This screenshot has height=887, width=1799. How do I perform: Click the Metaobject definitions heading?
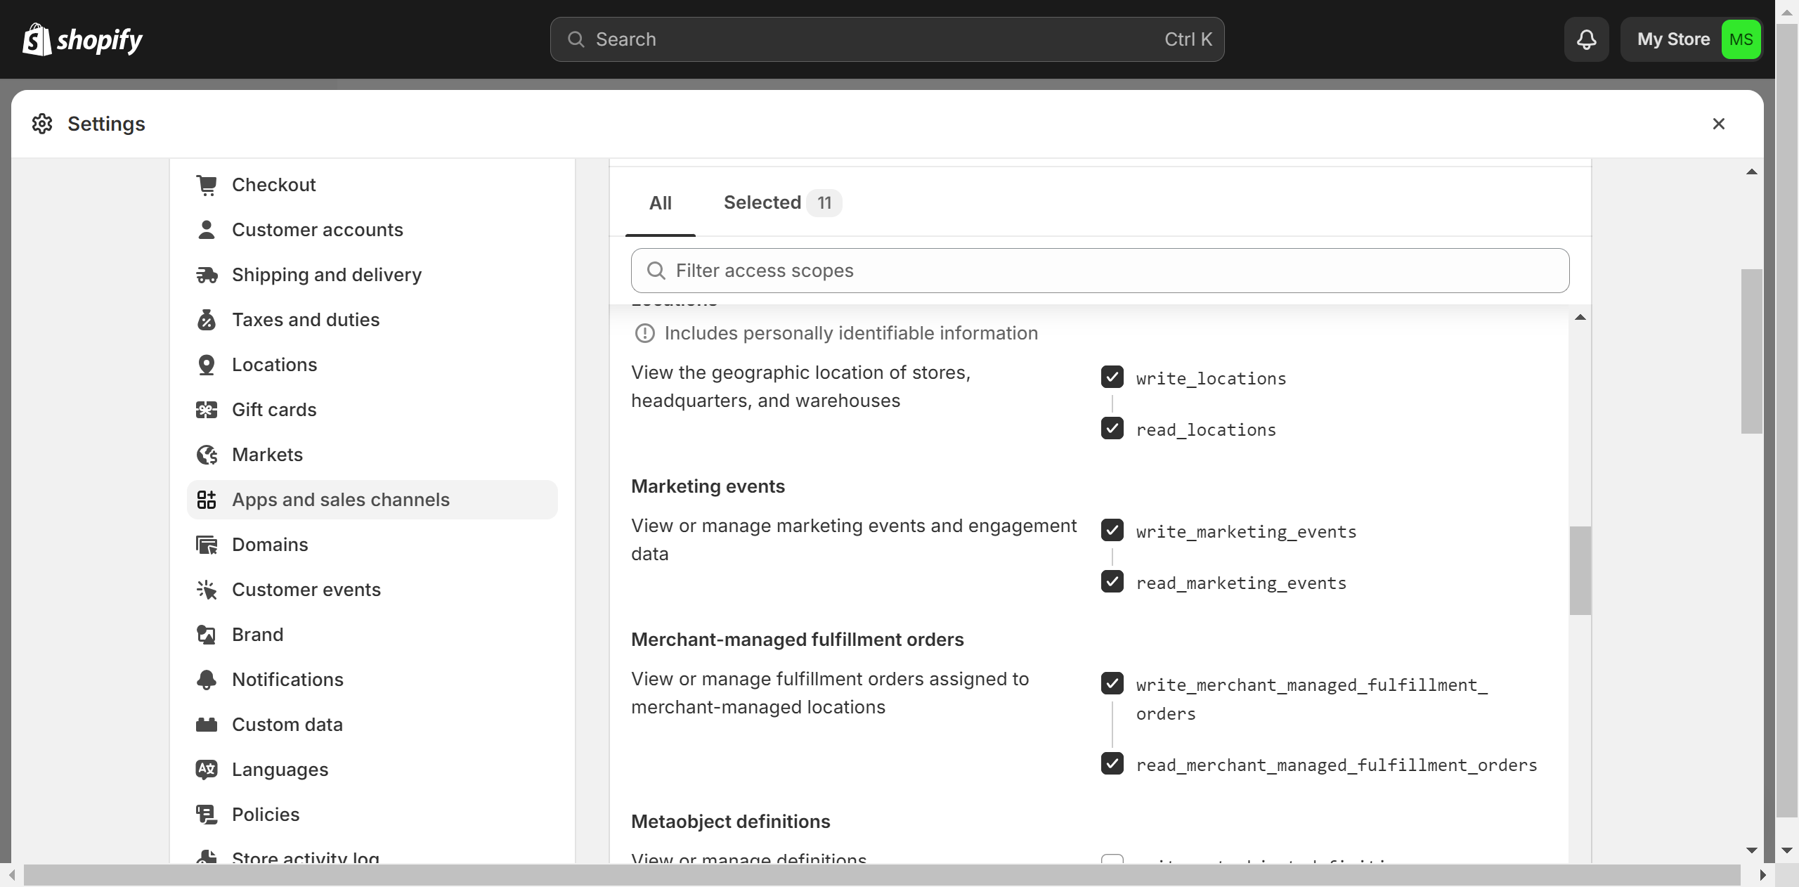click(x=730, y=822)
